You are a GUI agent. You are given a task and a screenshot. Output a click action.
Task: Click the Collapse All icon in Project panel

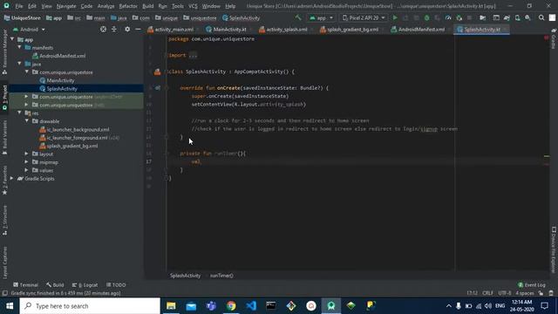click(x=114, y=29)
